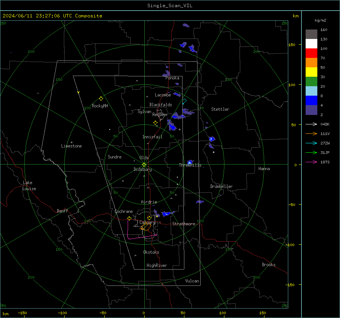Click the Hanna label
Screen dimensions: 340x318
(x=264, y=169)
